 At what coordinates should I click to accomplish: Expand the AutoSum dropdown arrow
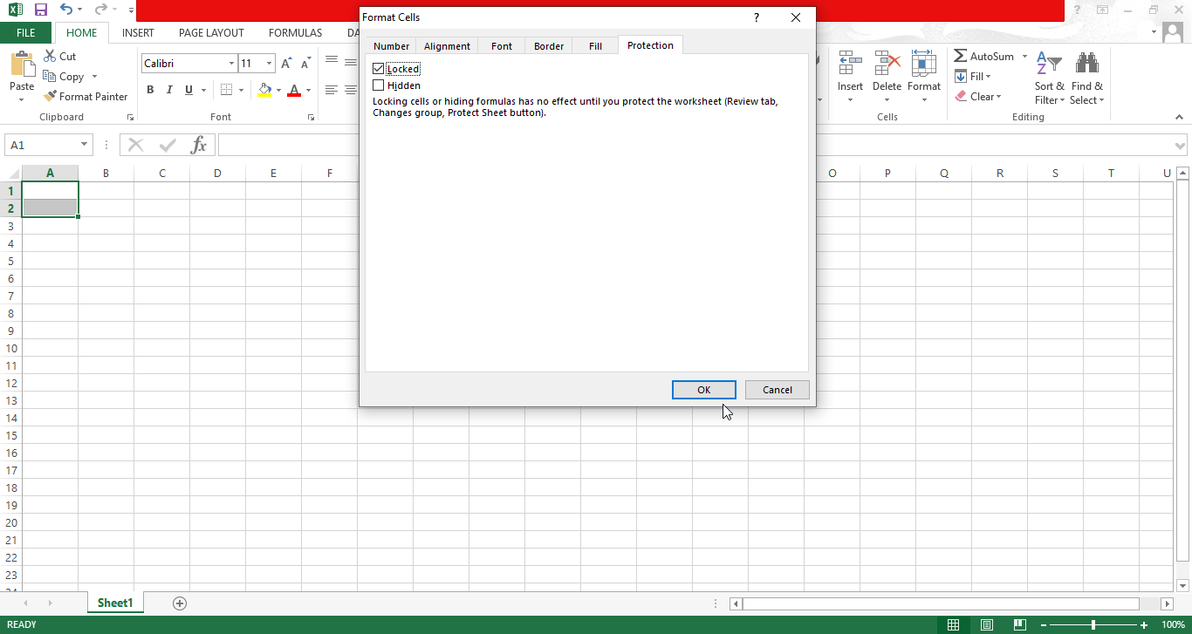1024,57
